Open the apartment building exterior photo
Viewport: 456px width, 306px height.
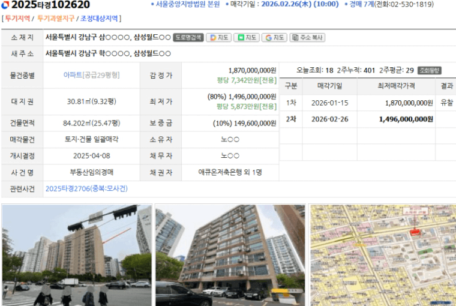click(x=230, y=255)
